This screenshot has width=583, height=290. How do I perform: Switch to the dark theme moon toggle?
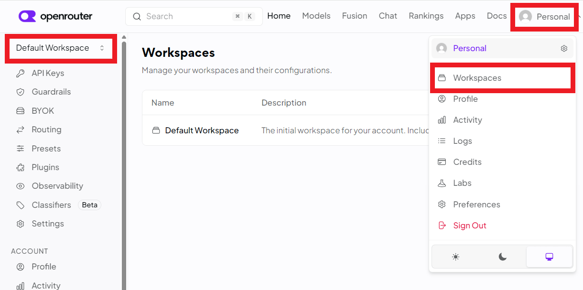(502, 257)
